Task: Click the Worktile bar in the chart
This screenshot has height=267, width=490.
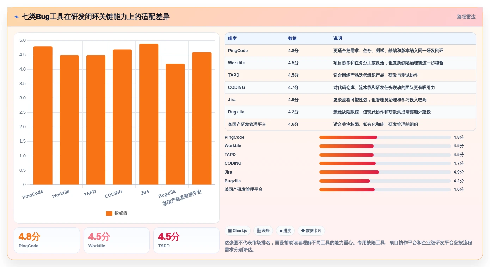Action: [69, 120]
